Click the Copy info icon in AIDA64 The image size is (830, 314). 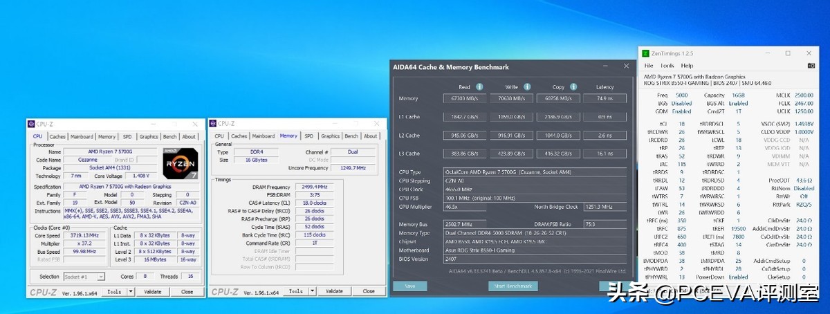(572, 87)
